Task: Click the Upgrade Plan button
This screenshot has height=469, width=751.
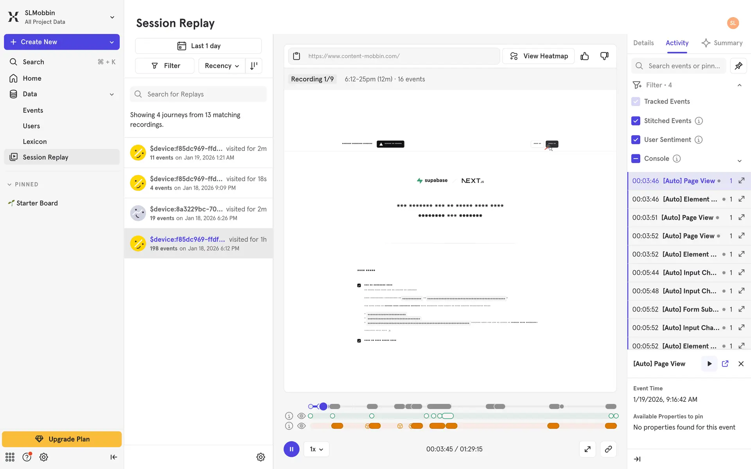Action: (x=62, y=439)
